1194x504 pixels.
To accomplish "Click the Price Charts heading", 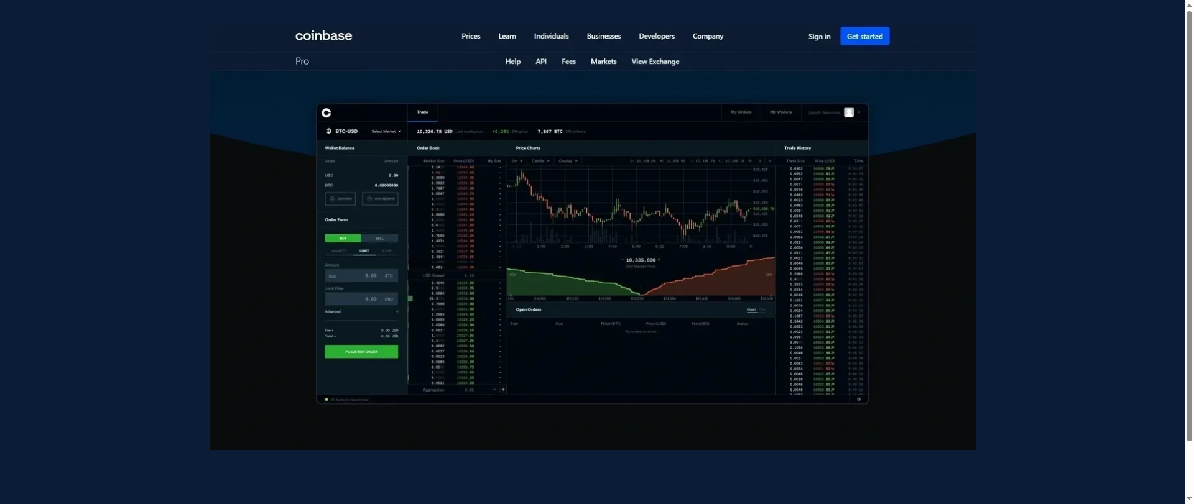I will point(528,148).
